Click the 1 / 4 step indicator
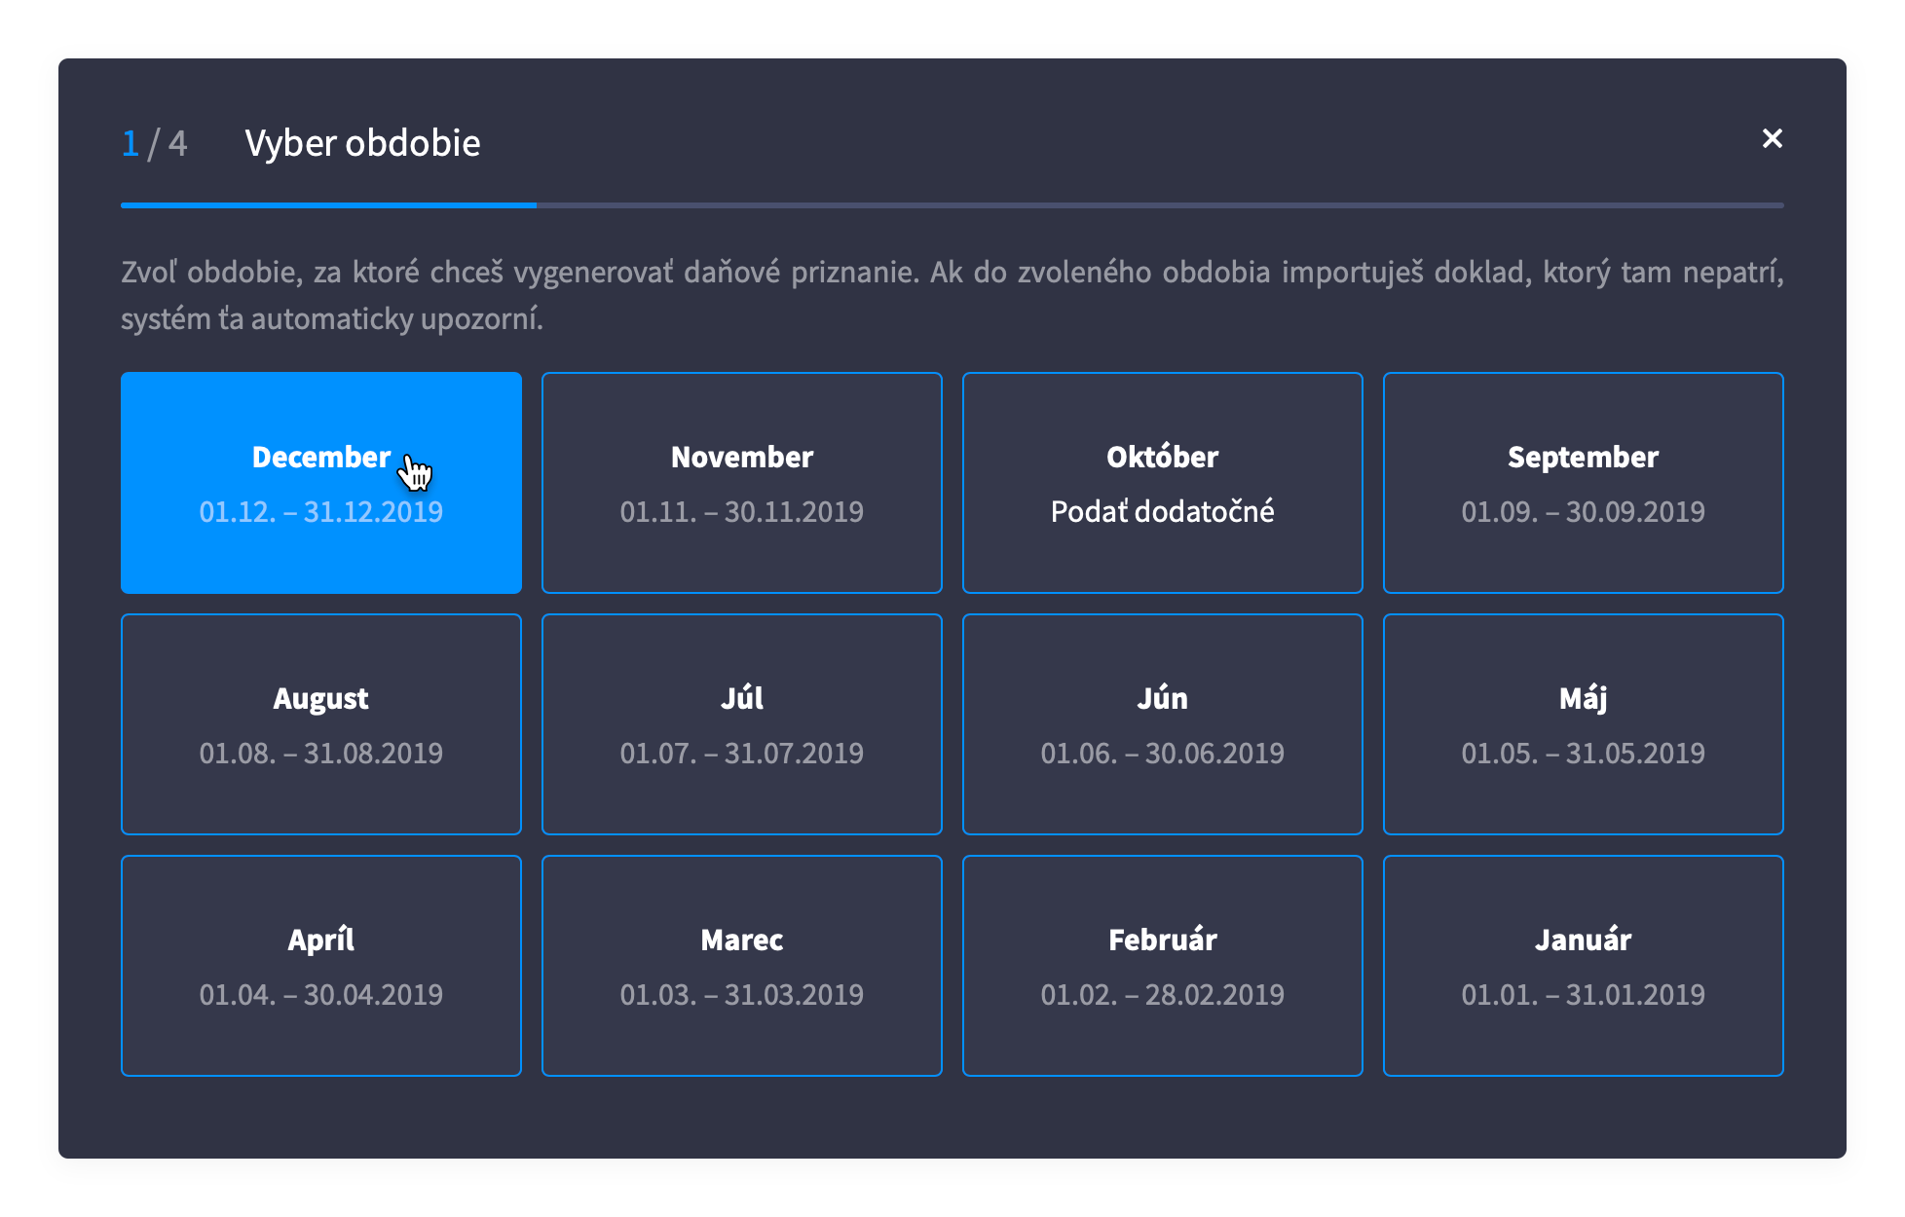The width and height of the screenshot is (1905, 1217). click(154, 143)
